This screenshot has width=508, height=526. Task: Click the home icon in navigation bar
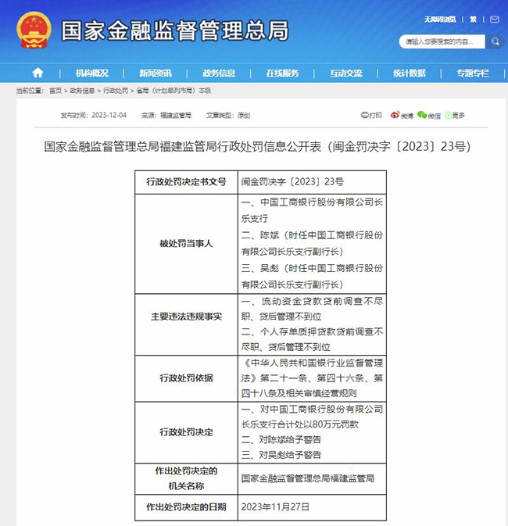pos(38,73)
